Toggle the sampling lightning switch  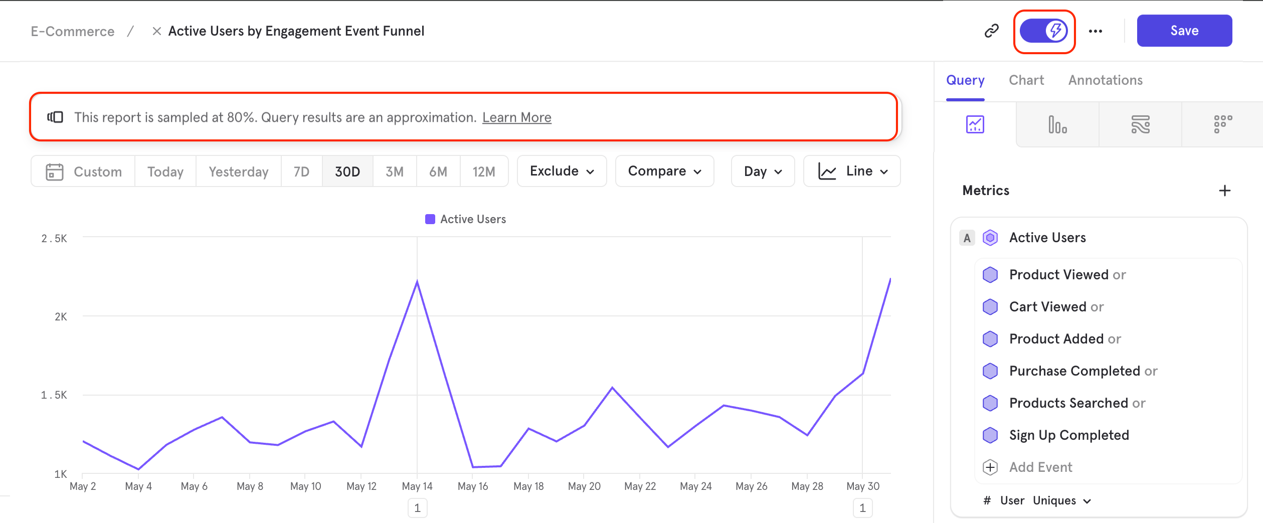pyautogui.click(x=1044, y=31)
